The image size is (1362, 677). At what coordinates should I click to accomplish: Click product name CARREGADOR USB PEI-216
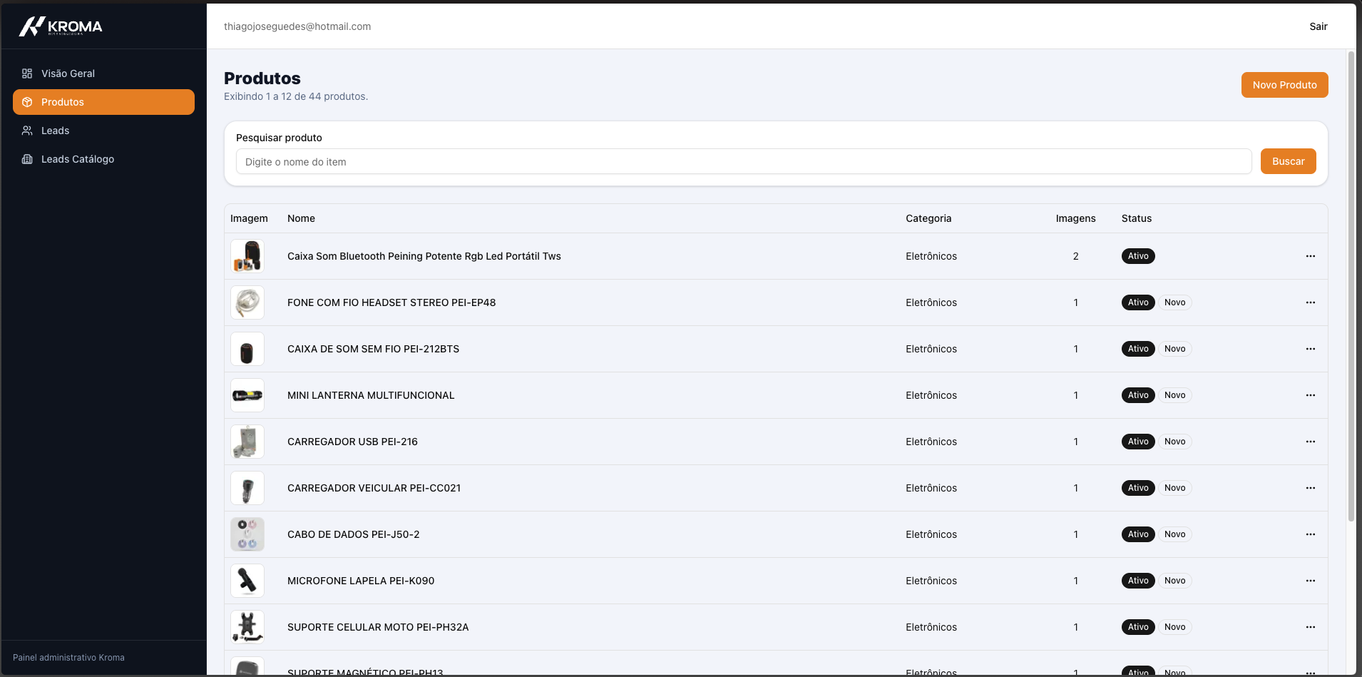pyautogui.click(x=352, y=442)
